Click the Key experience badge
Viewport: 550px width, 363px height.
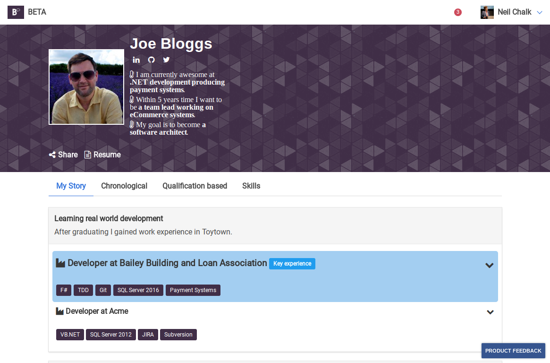(x=292, y=264)
